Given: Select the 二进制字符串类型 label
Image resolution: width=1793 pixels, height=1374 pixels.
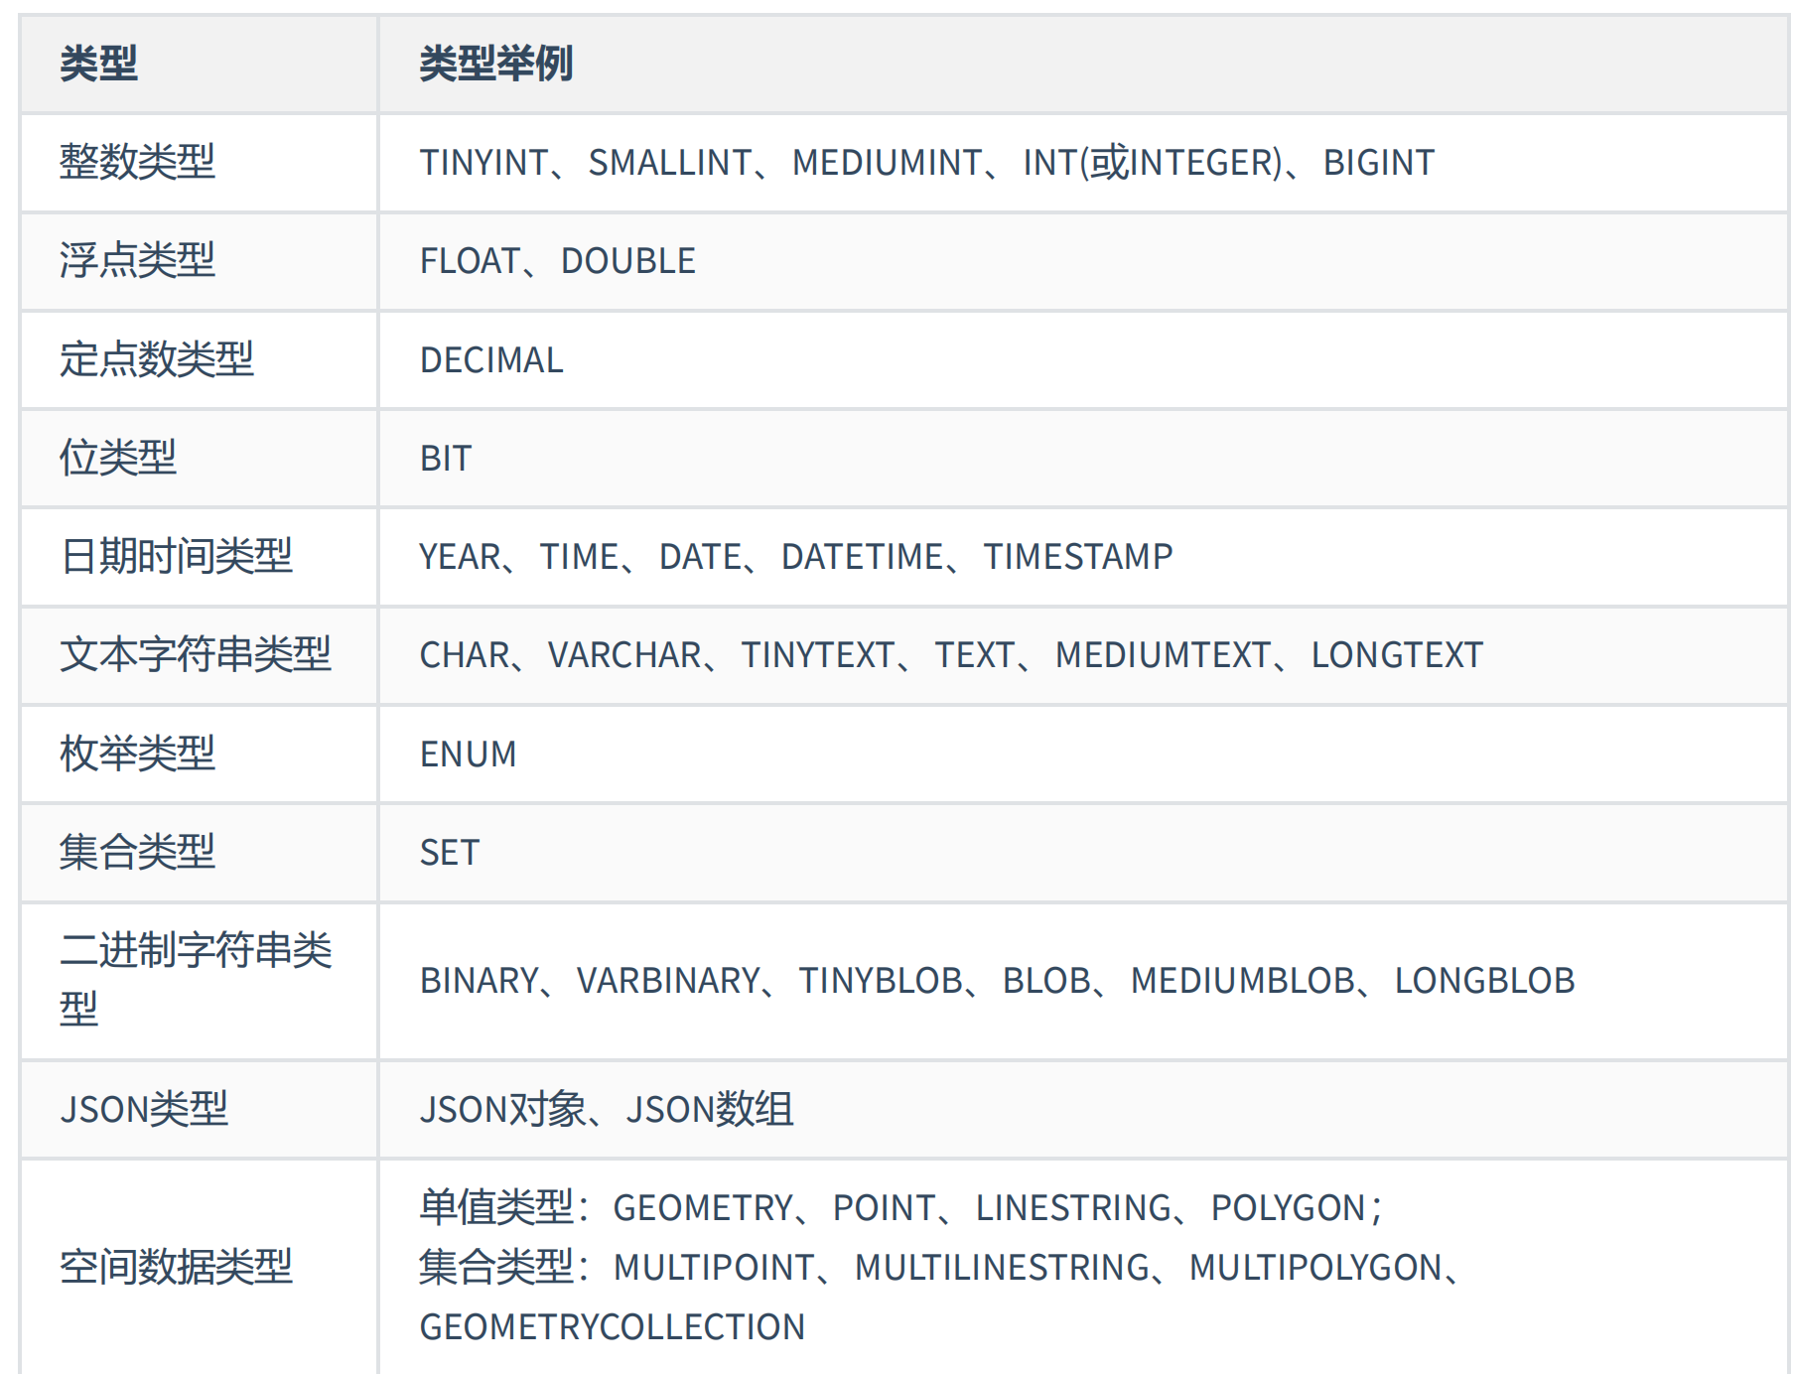Looking at the screenshot, I should tap(196, 980).
